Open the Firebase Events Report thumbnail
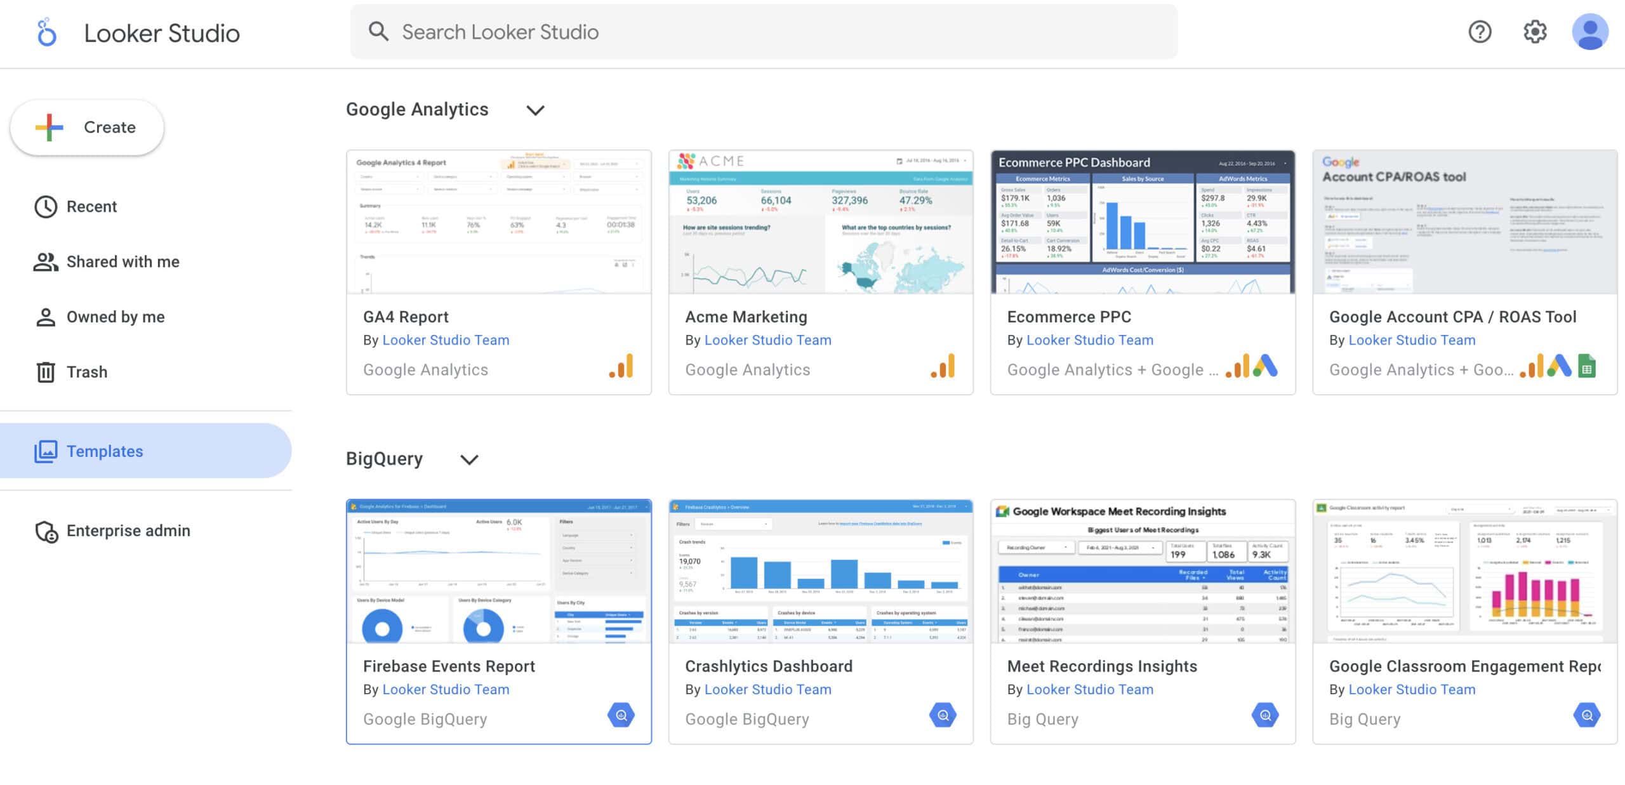The height and width of the screenshot is (785, 1625). 499,572
